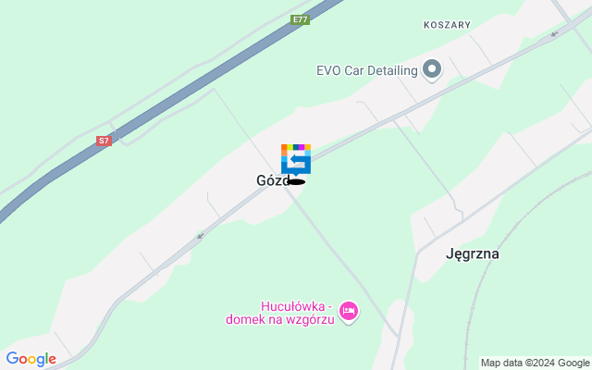Click the one-way arrow on road southwest of Gózd
592x370 pixels.
pyautogui.click(x=200, y=237)
